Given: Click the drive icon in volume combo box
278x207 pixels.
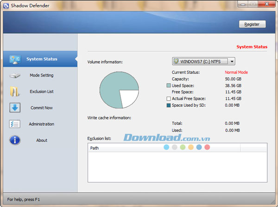Looking at the screenshot, I should pos(176,61).
